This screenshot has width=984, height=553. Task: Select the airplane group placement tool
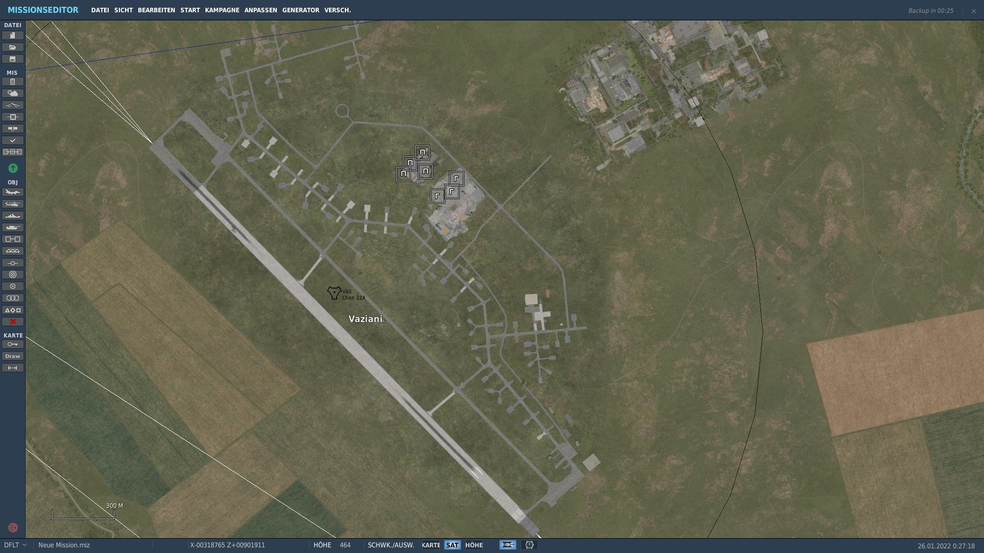(13, 193)
